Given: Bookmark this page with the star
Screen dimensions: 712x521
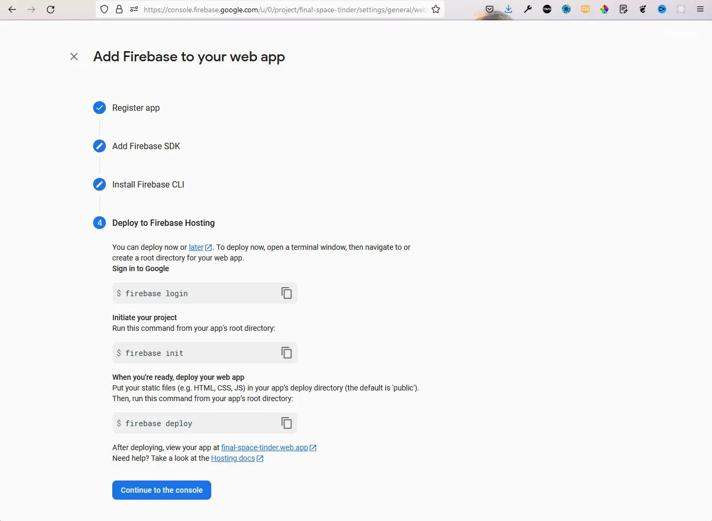Looking at the screenshot, I should [x=436, y=9].
